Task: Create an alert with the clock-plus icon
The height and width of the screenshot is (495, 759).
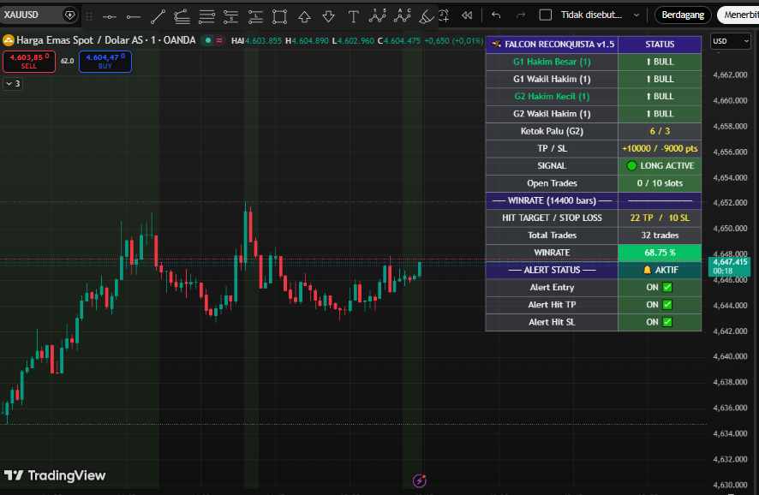Action: 444,15
